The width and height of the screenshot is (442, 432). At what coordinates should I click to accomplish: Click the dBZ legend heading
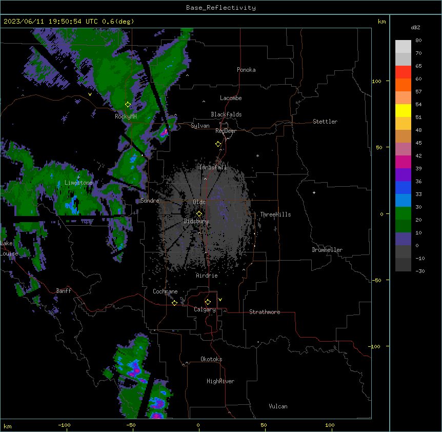(415, 27)
